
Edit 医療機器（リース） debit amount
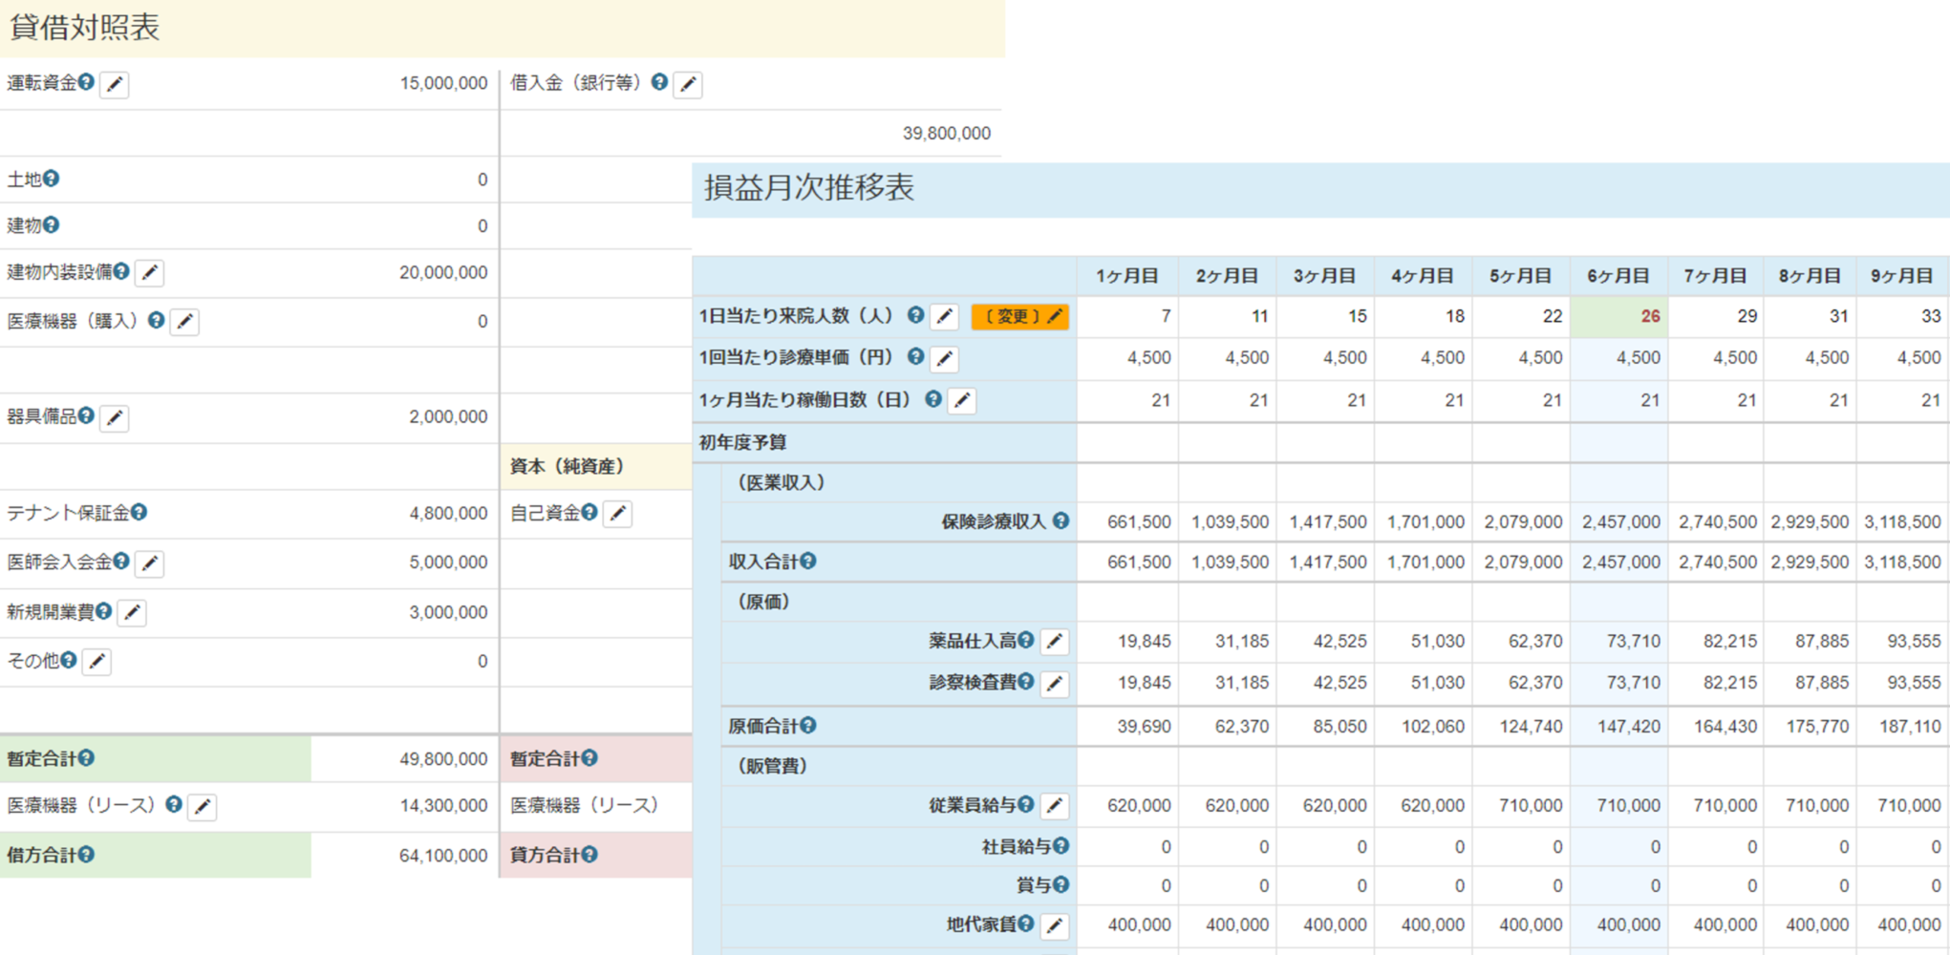pyautogui.click(x=203, y=806)
